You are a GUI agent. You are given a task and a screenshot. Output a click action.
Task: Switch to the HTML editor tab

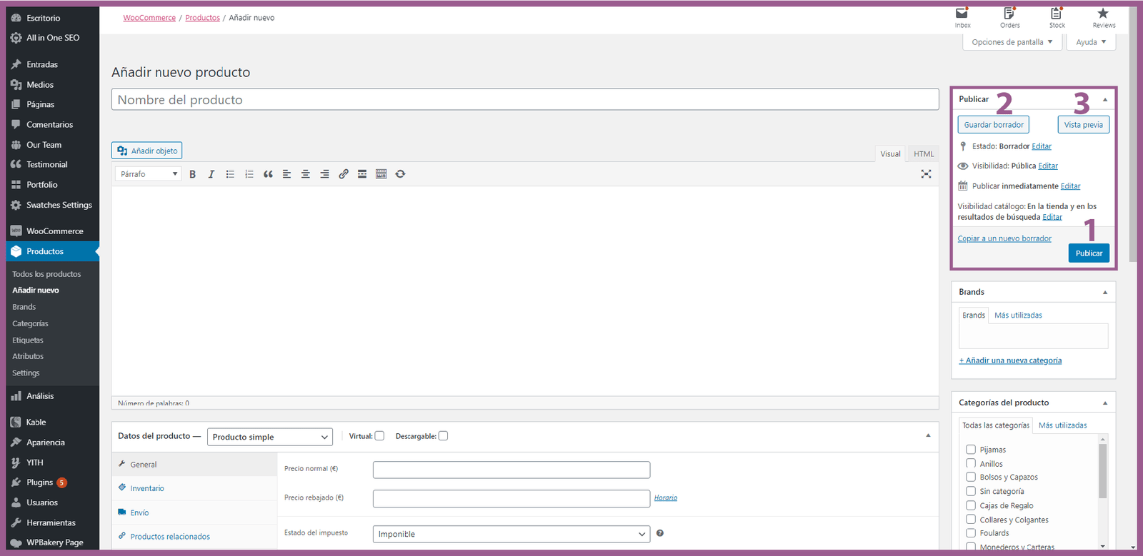point(923,154)
